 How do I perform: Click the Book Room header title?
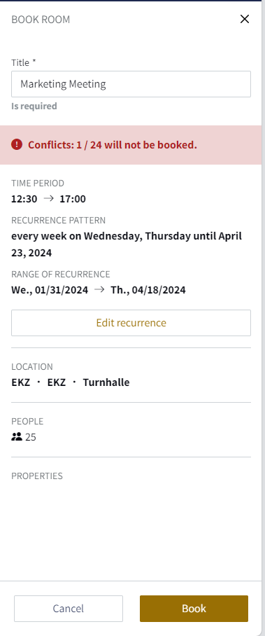coord(41,20)
